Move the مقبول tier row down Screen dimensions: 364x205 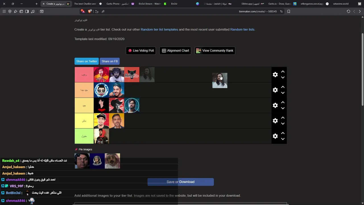pyautogui.click(x=283, y=139)
